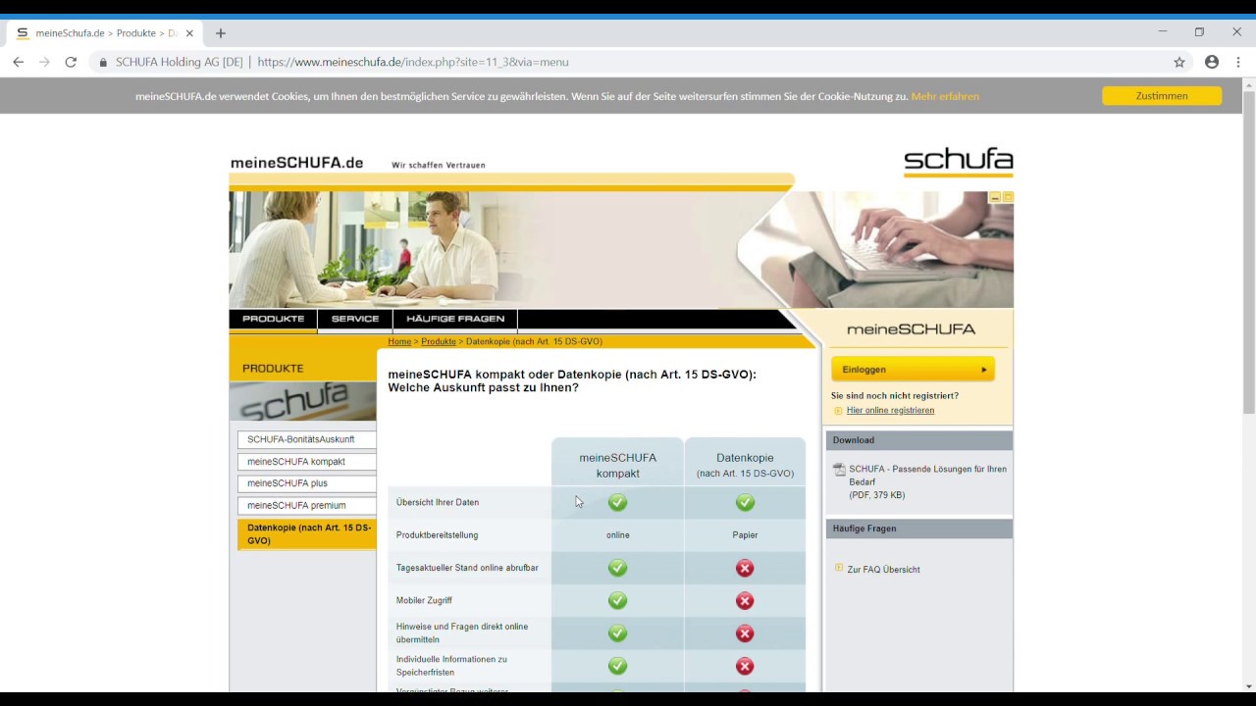Open the SERVICE navigation menu
1256x706 pixels.
[355, 320]
